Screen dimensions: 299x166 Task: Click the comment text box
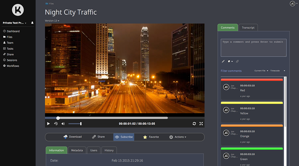(253, 48)
